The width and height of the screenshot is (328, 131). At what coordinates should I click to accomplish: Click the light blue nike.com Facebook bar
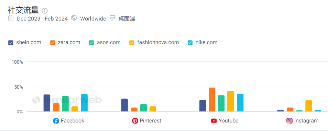coord(84,103)
